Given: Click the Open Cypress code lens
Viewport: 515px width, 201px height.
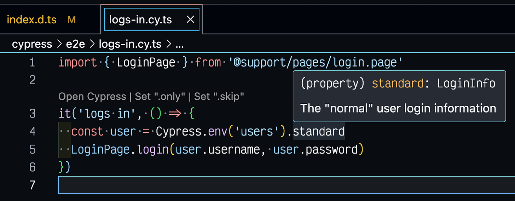Looking at the screenshot, I should (92, 96).
